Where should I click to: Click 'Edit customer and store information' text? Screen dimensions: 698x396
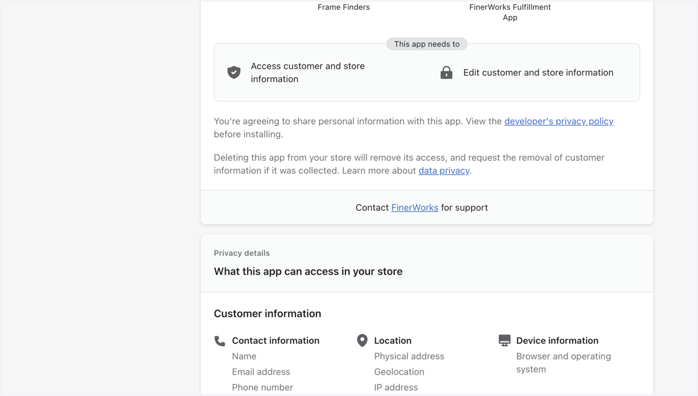pos(538,73)
